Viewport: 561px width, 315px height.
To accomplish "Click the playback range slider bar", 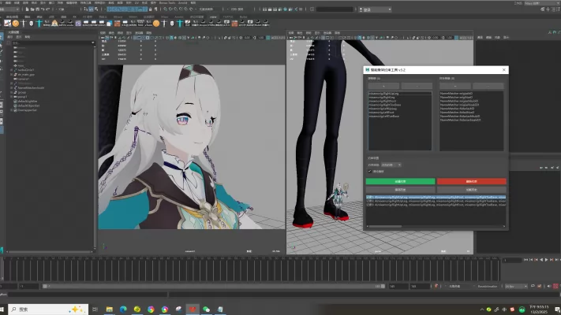I will tap(214, 286).
